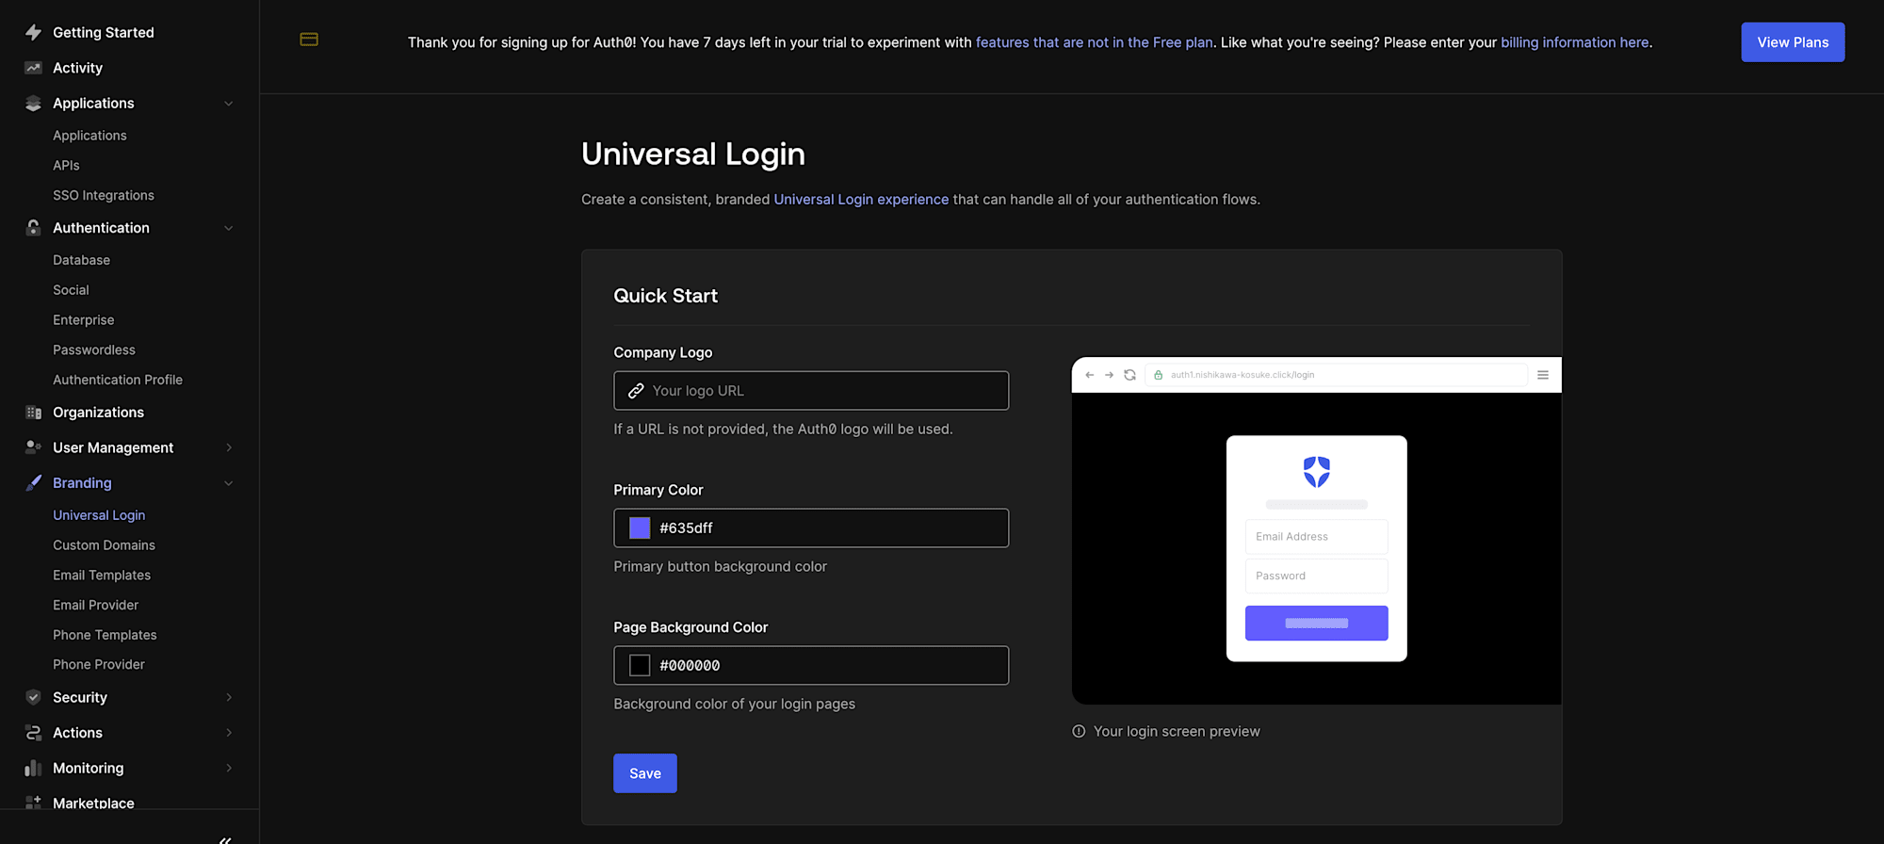Click the credit card icon in banner

309,40
